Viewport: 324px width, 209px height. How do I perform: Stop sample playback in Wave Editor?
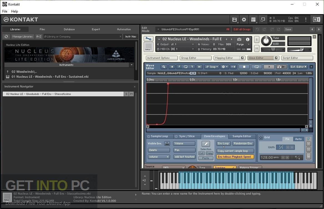click(x=244, y=67)
